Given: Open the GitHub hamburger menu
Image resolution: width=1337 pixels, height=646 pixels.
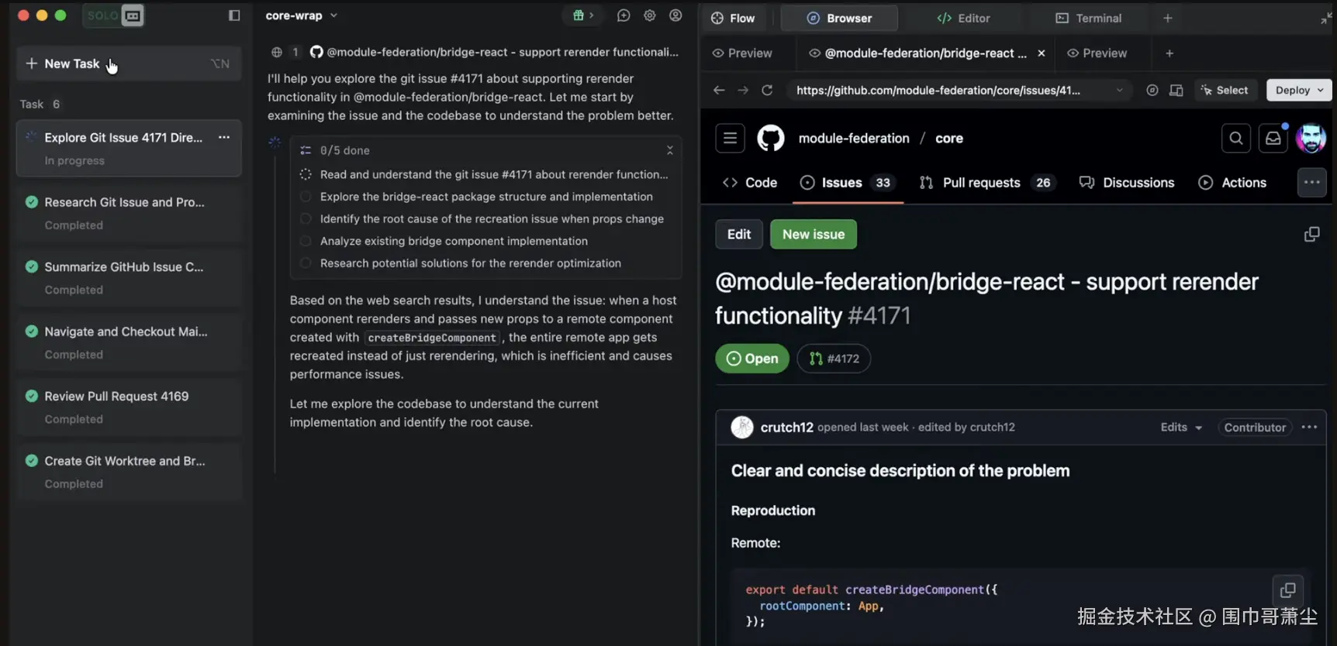Looking at the screenshot, I should [x=730, y=139].
